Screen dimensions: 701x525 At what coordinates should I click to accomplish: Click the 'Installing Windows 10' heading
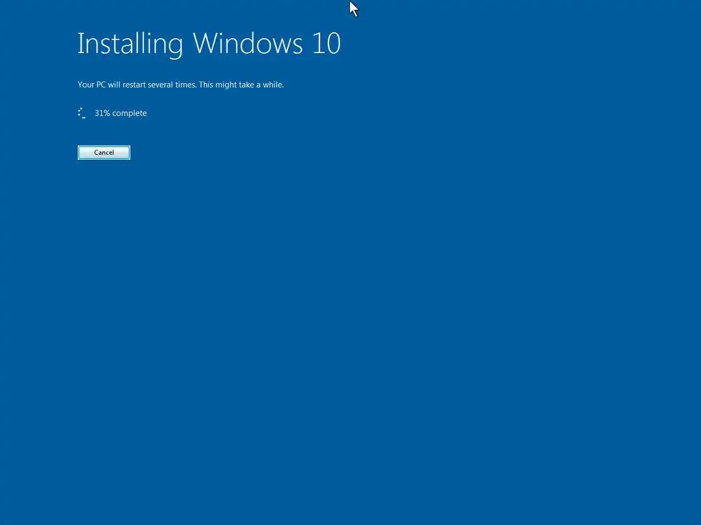click(209, 43)
